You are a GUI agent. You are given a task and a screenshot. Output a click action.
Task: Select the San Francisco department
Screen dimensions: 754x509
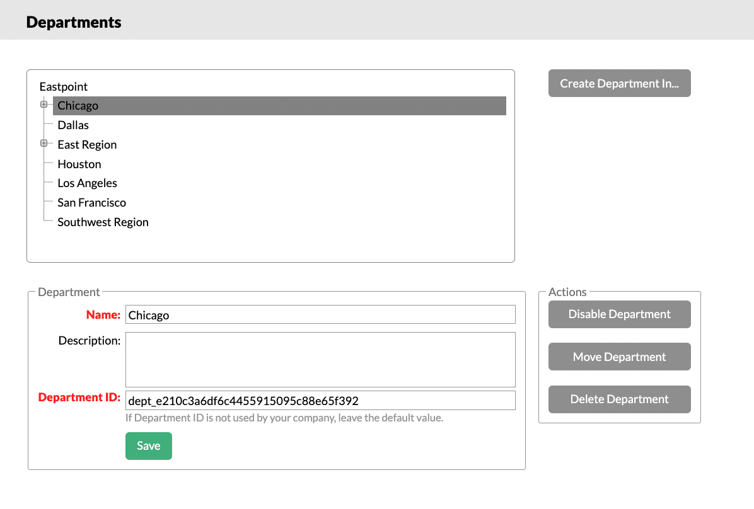tap(91, 202)
